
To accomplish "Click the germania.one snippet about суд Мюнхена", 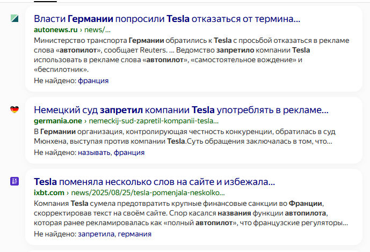I will 183,136.
